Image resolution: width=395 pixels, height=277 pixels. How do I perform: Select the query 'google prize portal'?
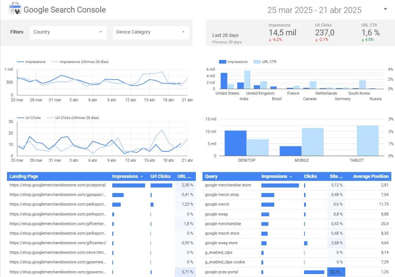point(221,272)
